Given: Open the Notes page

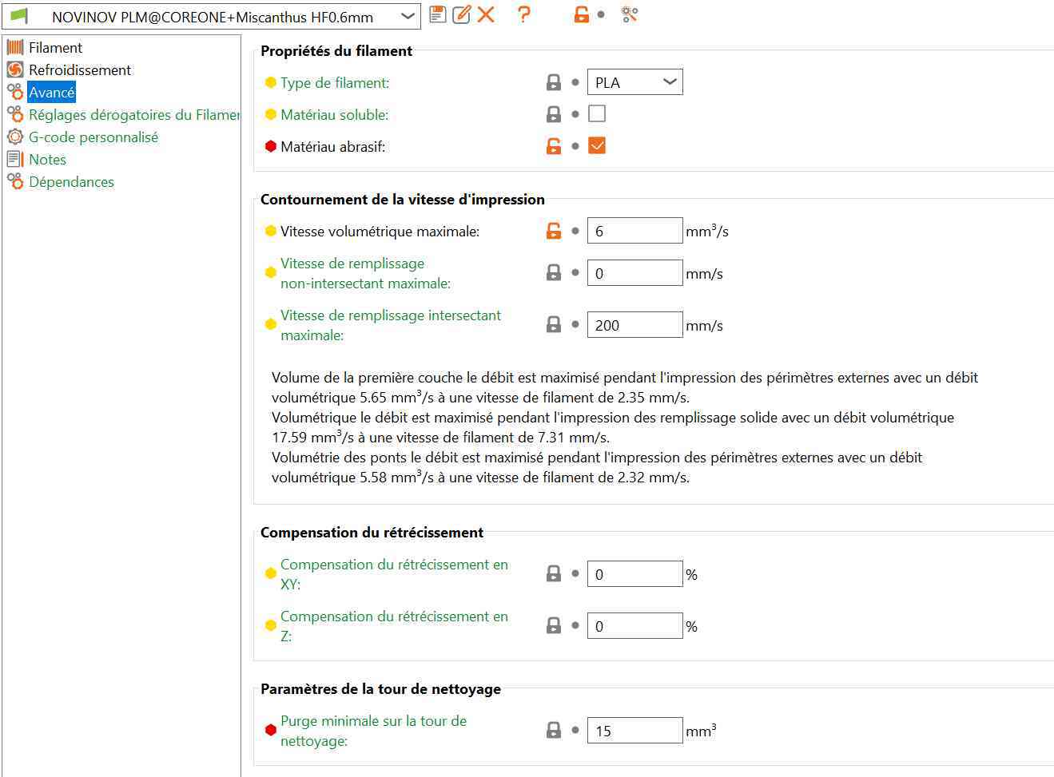Looking at the screenshot, I should 47,160.
